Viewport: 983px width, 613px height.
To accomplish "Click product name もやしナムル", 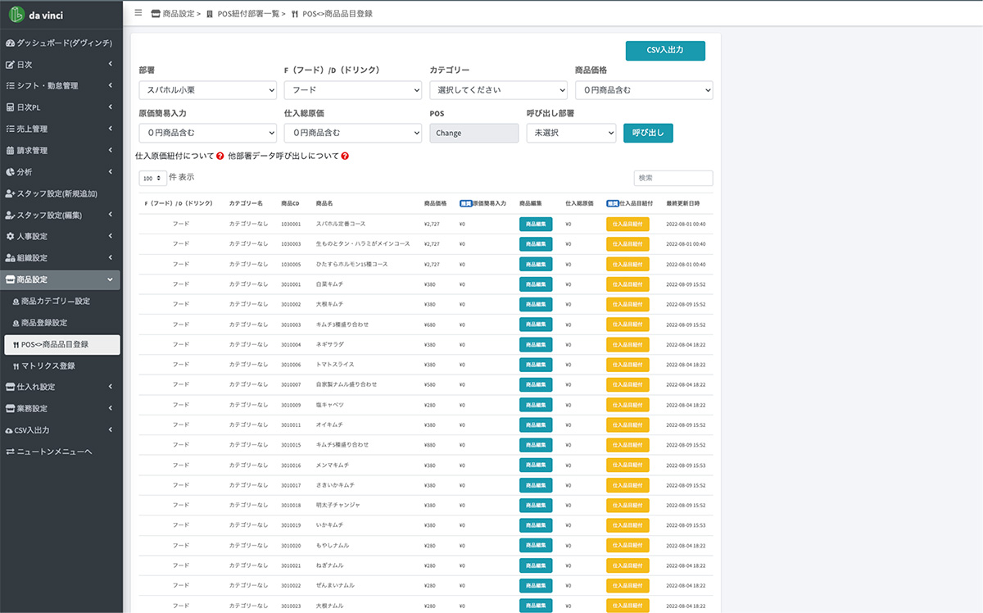I will [x=333, y=546].
